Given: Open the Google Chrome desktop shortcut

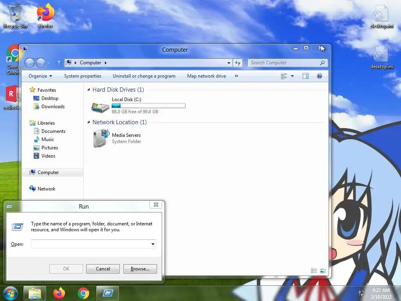Looking at the screenshot, I should 13,60.
